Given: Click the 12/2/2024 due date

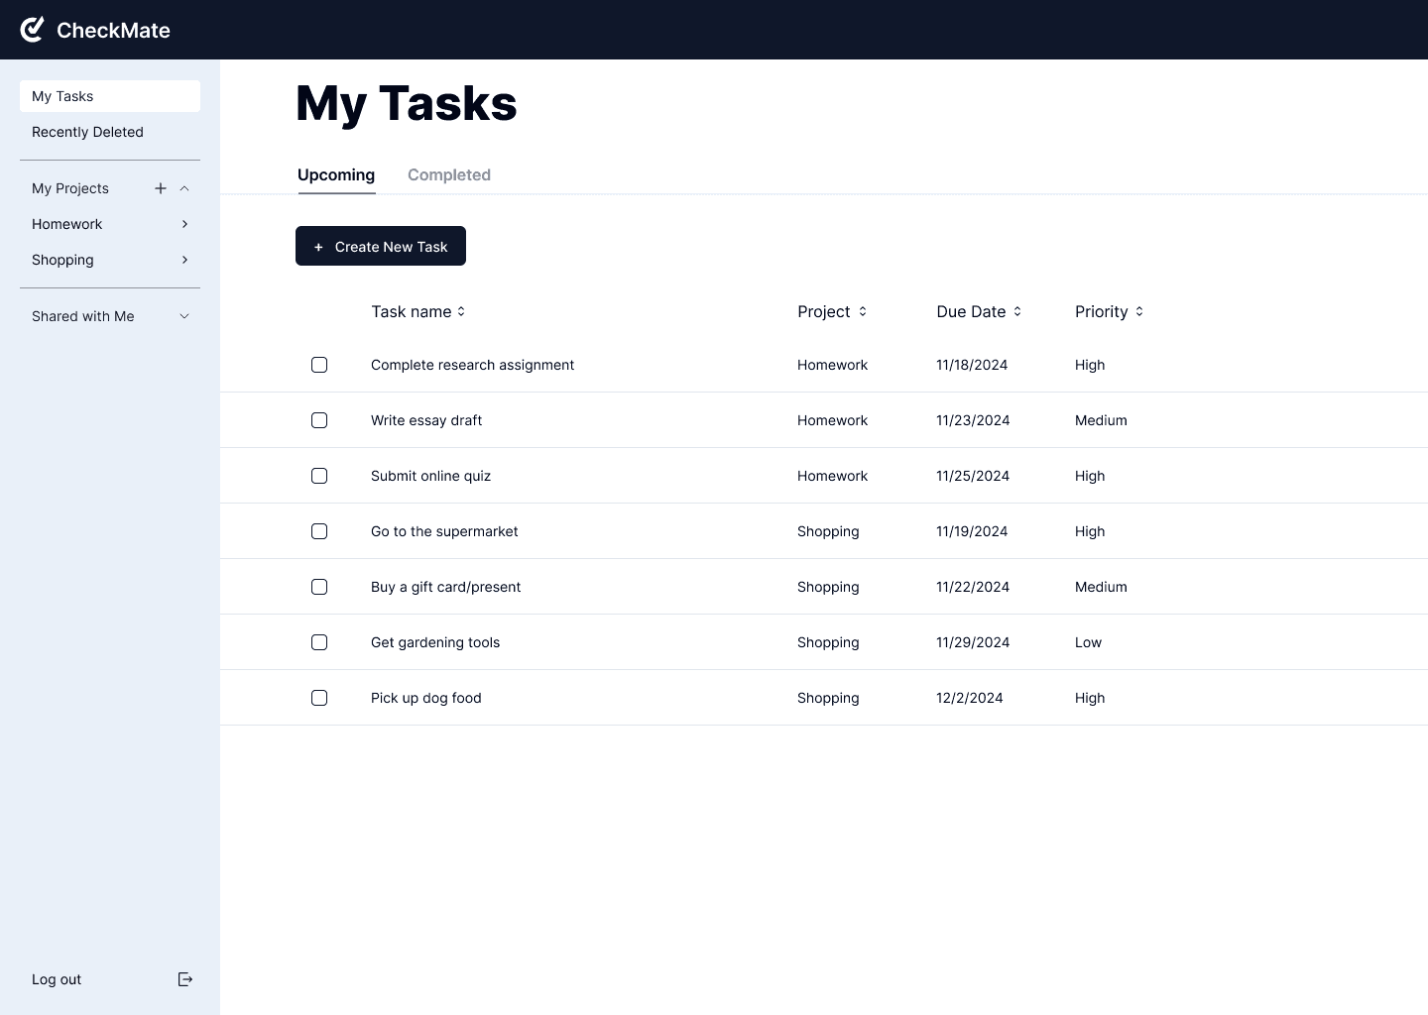Looking at the screenshot, I should pos(970,698).
